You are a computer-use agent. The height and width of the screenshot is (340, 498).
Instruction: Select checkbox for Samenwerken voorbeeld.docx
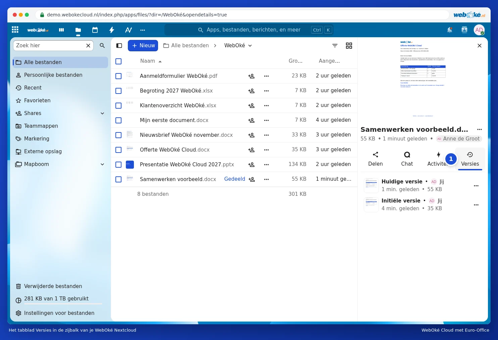click(x=118, y=179)
